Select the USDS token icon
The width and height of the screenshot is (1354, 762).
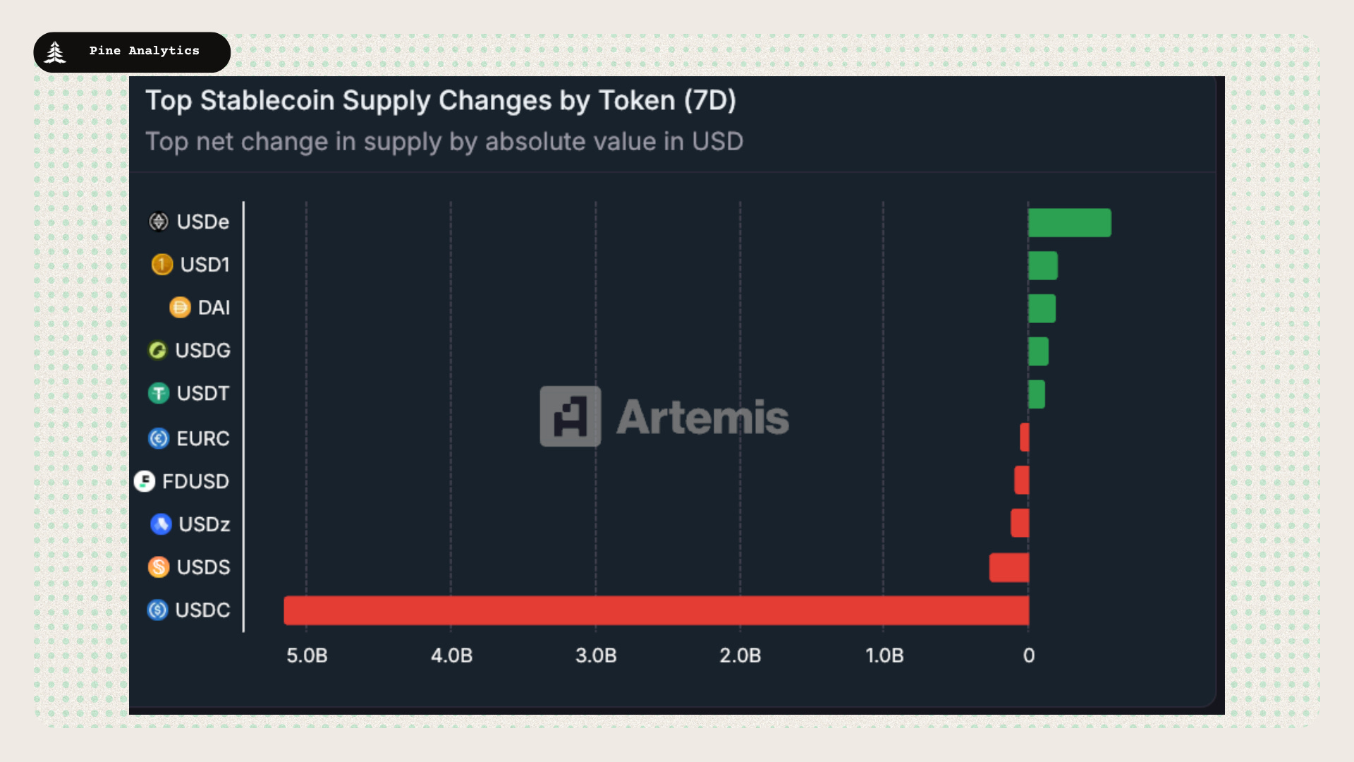pyautogui.click(x=159, y=567)
